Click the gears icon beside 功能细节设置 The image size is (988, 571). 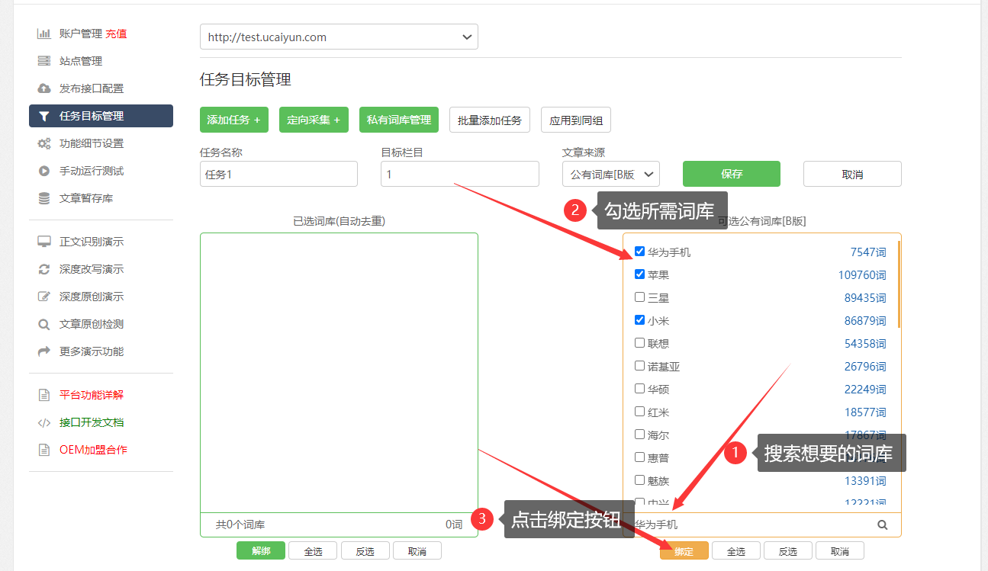[x=44, y=143]
